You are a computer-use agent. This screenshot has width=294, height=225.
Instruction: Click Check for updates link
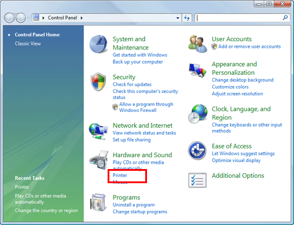(x=132, y=84)
